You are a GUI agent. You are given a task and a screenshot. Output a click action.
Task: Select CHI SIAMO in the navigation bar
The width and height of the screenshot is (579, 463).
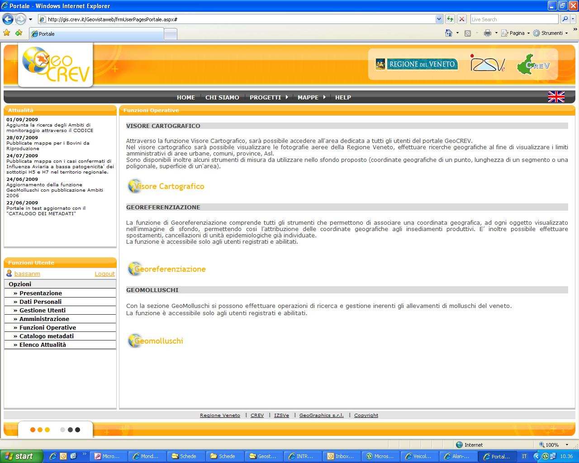[x=222, y=97]
